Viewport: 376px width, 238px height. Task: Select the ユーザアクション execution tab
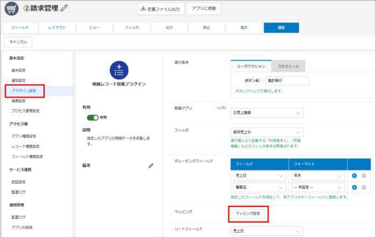pos(251,66)
